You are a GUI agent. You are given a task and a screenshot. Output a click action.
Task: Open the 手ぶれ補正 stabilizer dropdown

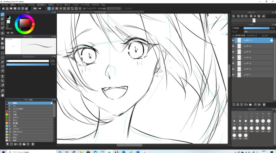coord(114,8)
